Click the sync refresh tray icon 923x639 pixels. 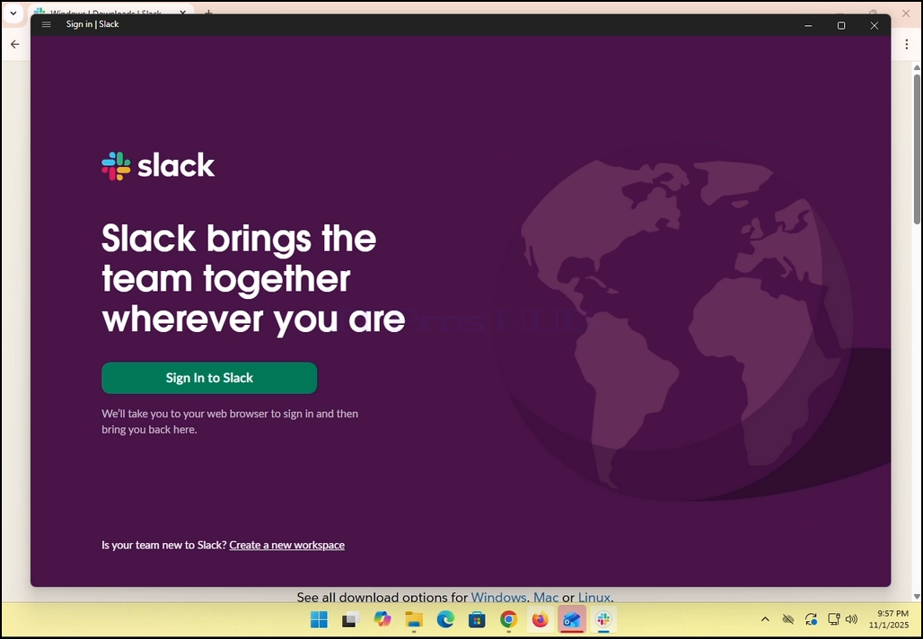pyautogui.click(x=811, y=619)
